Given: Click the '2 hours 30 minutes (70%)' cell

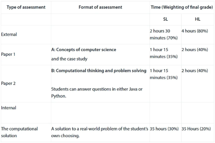Looking at the screenshot, I should pos(164,34).
